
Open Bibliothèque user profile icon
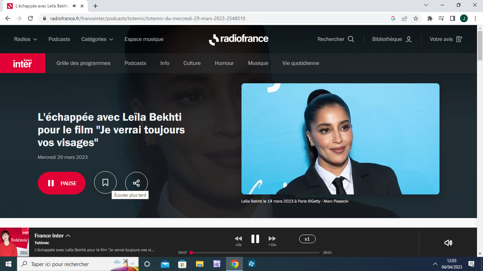pos(409,39)
